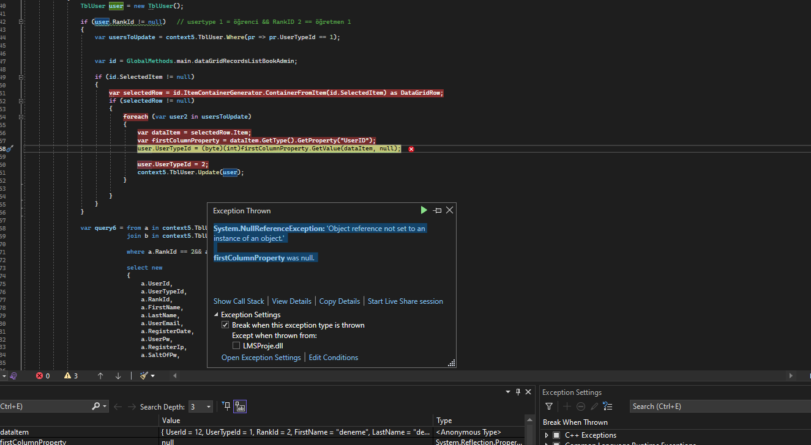The image size is (811, 445).
Task: Click the red exception error icon on line 58
Action: pyautogui.click(x=411, y=149)
